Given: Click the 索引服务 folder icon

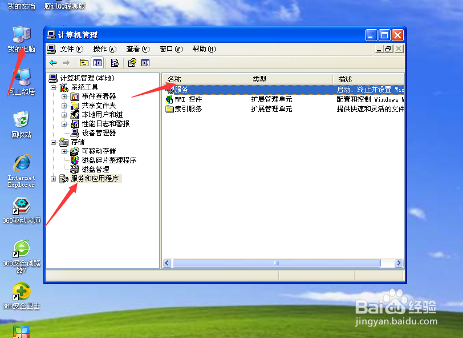Looking at the screenshot, I should point(169,109).
